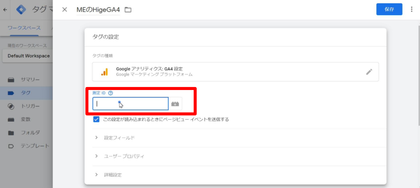Image resolution: width=420 pixels, height=188 pixels.
Task: Open the Default Workspace selector
Action: click(28, 56)
